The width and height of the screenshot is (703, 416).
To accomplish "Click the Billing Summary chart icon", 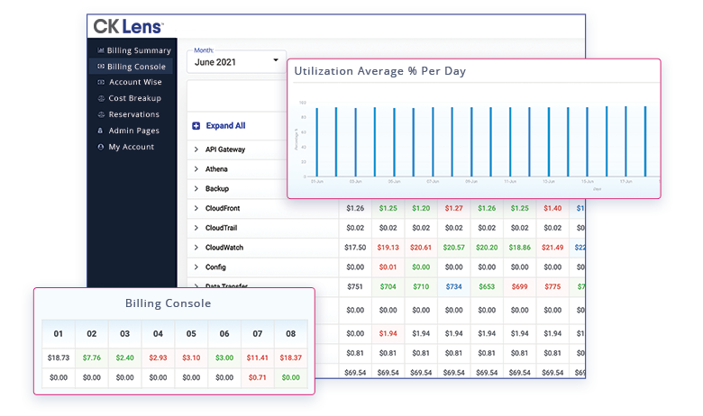I will [101, 50].
